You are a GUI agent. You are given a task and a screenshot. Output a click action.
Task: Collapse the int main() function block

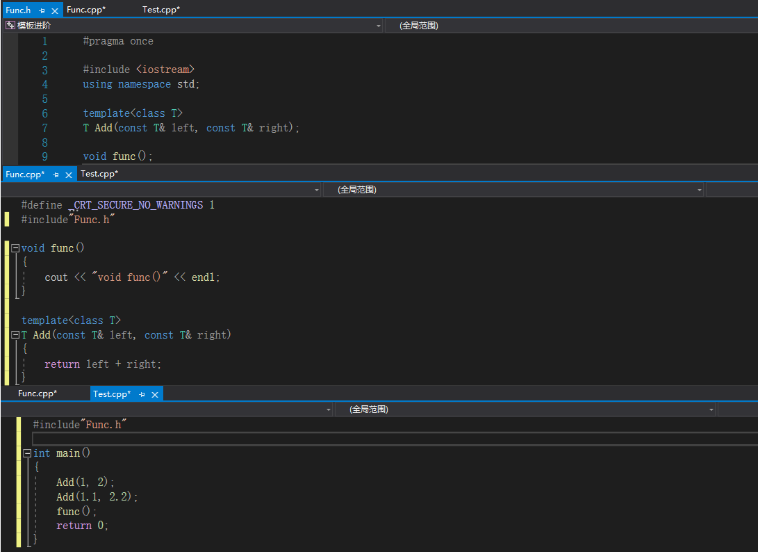27,453
